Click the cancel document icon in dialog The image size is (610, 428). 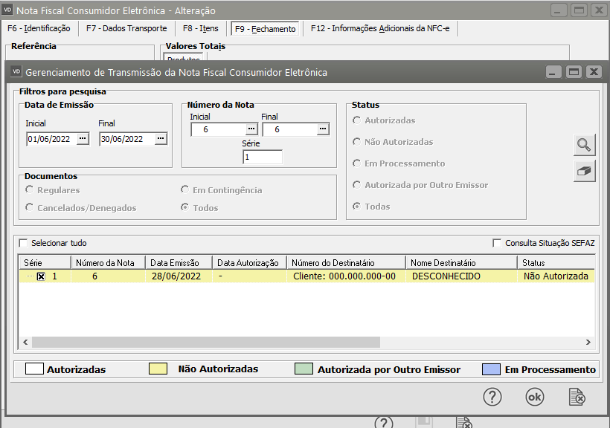tap(577, 397)
